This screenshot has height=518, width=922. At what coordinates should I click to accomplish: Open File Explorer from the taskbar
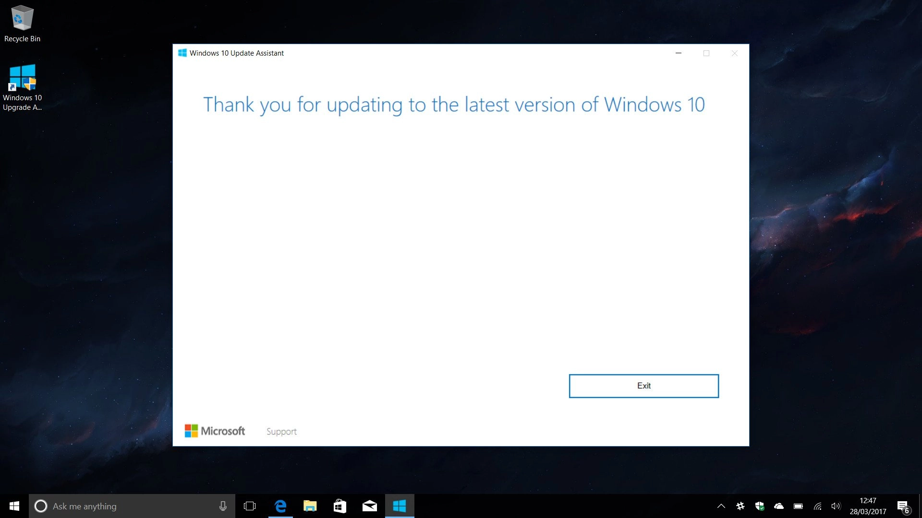(x=310, y=506)
